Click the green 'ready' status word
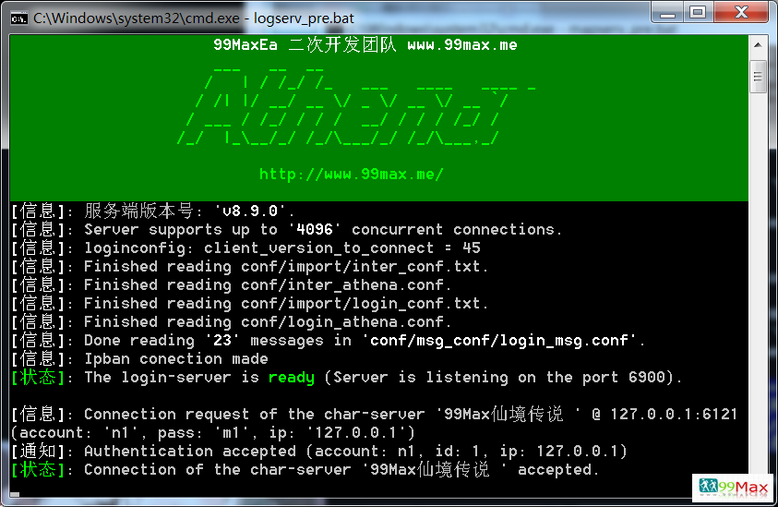The width and height of the screenshot is (778, 507). (291, 377)
